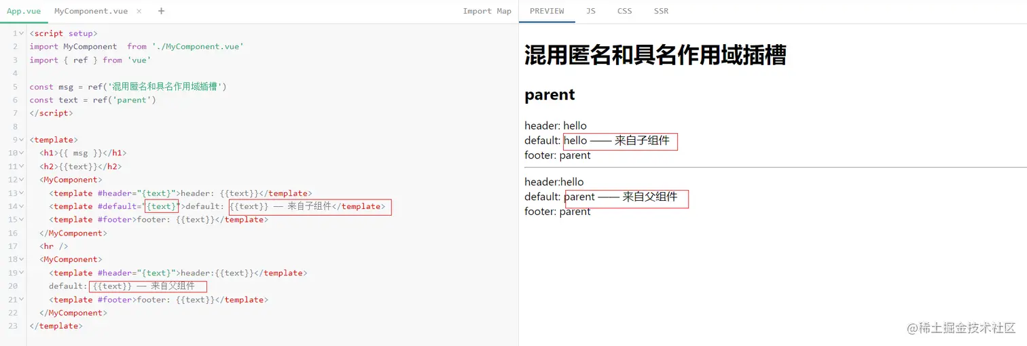The image size is (1027, 346).
Task: Click "来自子组件" in code line 14
Action: (x=310, y=206)
